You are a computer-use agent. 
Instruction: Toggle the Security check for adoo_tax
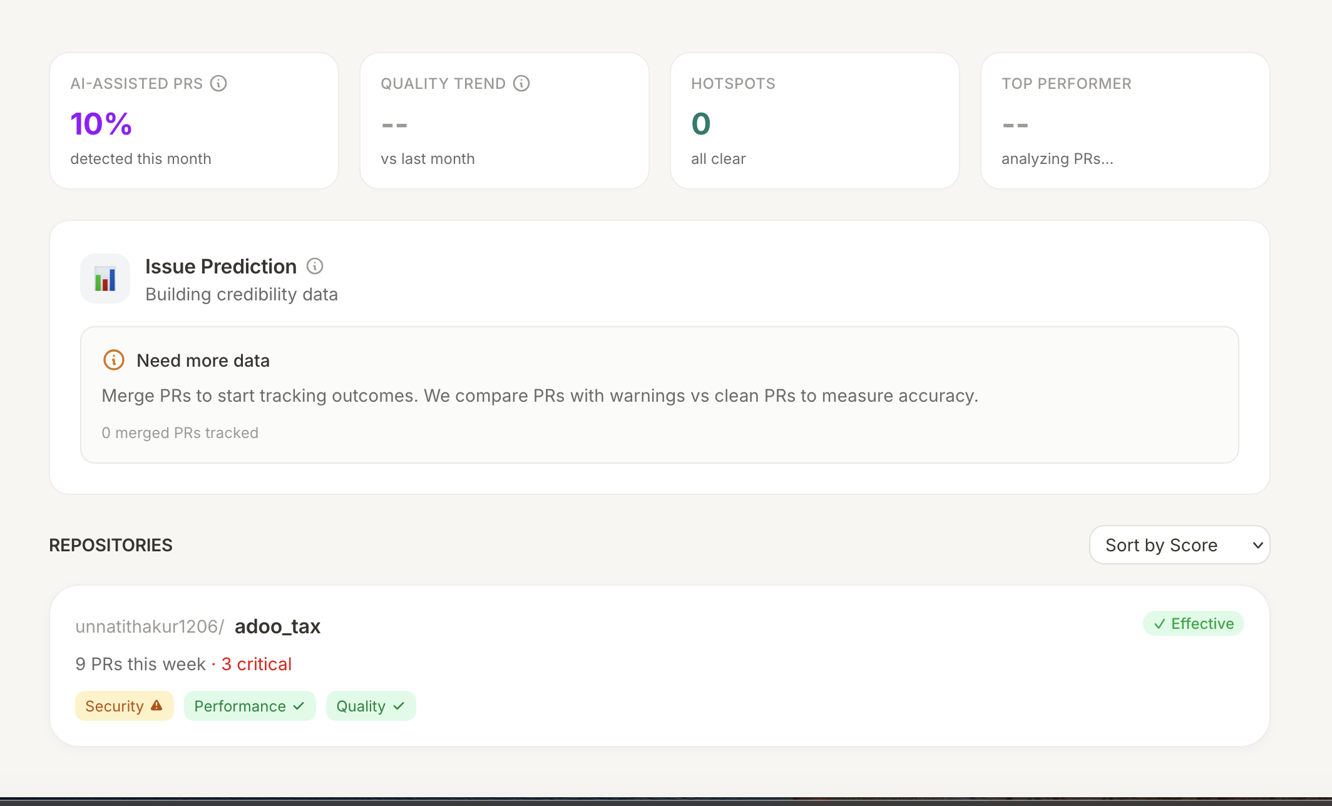(x=124, y=705)
